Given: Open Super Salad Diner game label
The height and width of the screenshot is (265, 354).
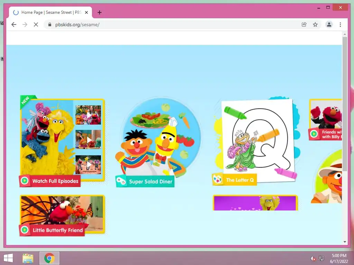Looking at the screenshot, I should click(151, 181).
